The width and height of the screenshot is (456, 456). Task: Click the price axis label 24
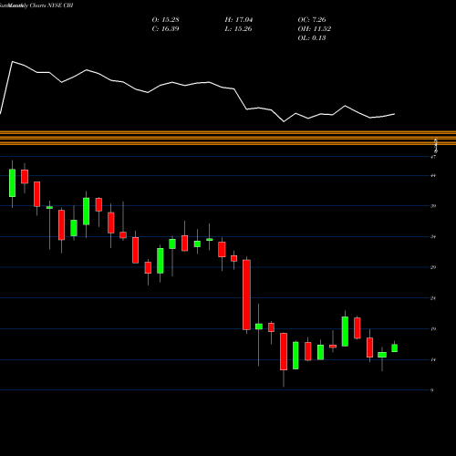pos(433,298)
